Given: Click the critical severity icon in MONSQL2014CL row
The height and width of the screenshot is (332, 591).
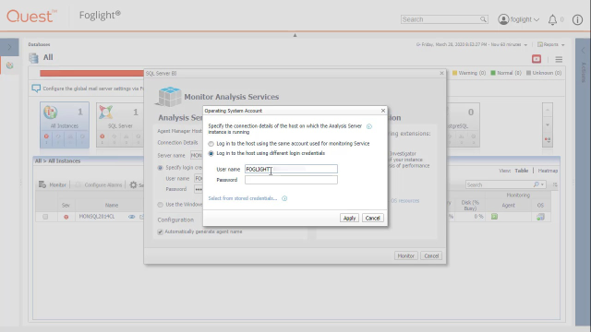Looking at the screenshot, I should point(66,217).
